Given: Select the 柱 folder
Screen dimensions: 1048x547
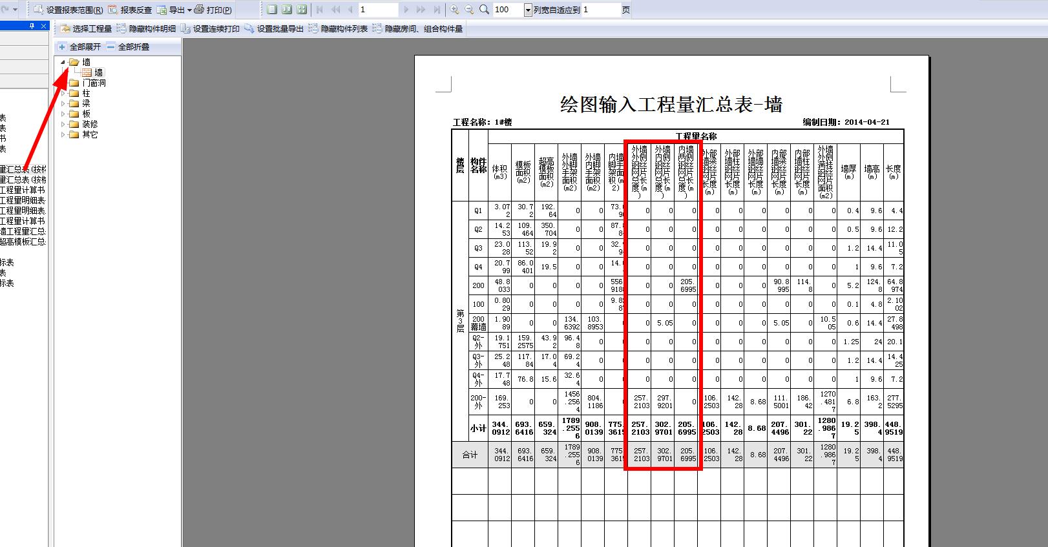Looking at the screenshot, I should [80, 93].
